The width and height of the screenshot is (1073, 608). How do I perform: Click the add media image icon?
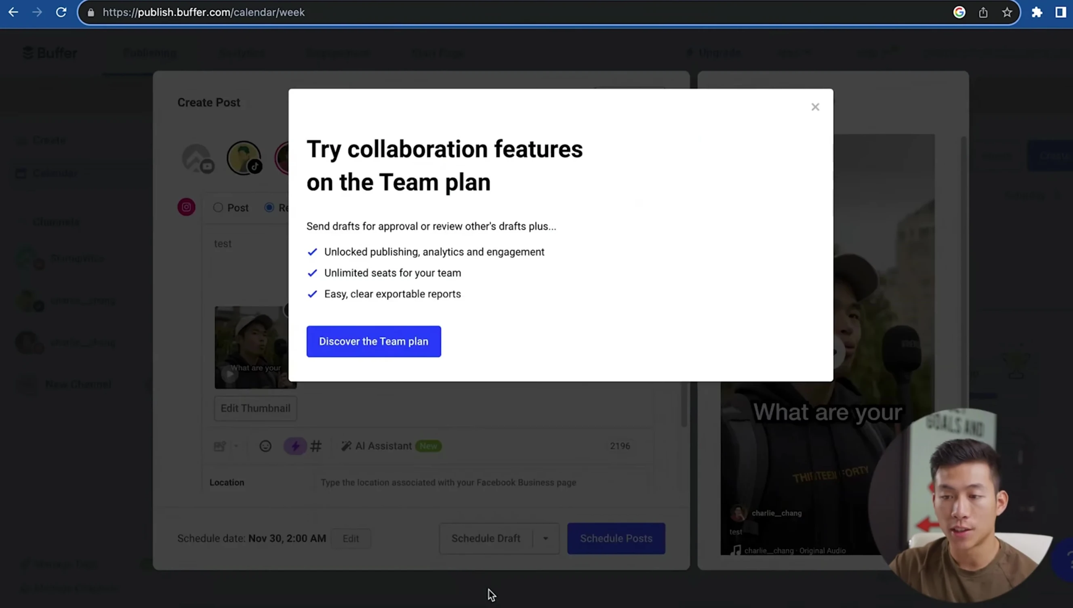click(x=220, y=446)
